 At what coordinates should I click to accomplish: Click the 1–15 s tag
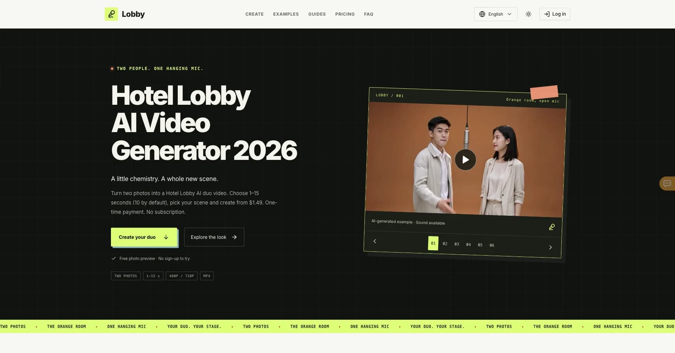pos(153,276)
